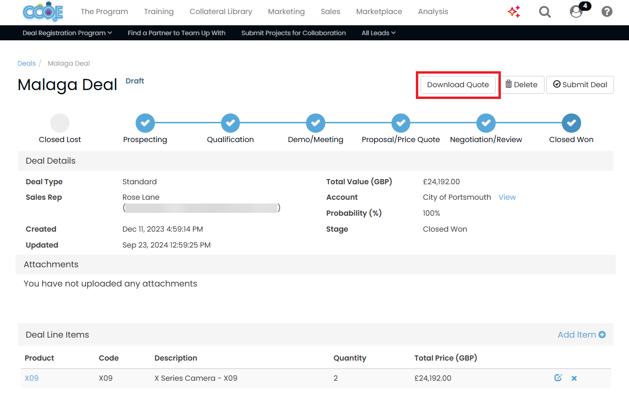Click the Created date Dec 11, 2023
The width and height of the screenshot is (629, 407).
162,229
